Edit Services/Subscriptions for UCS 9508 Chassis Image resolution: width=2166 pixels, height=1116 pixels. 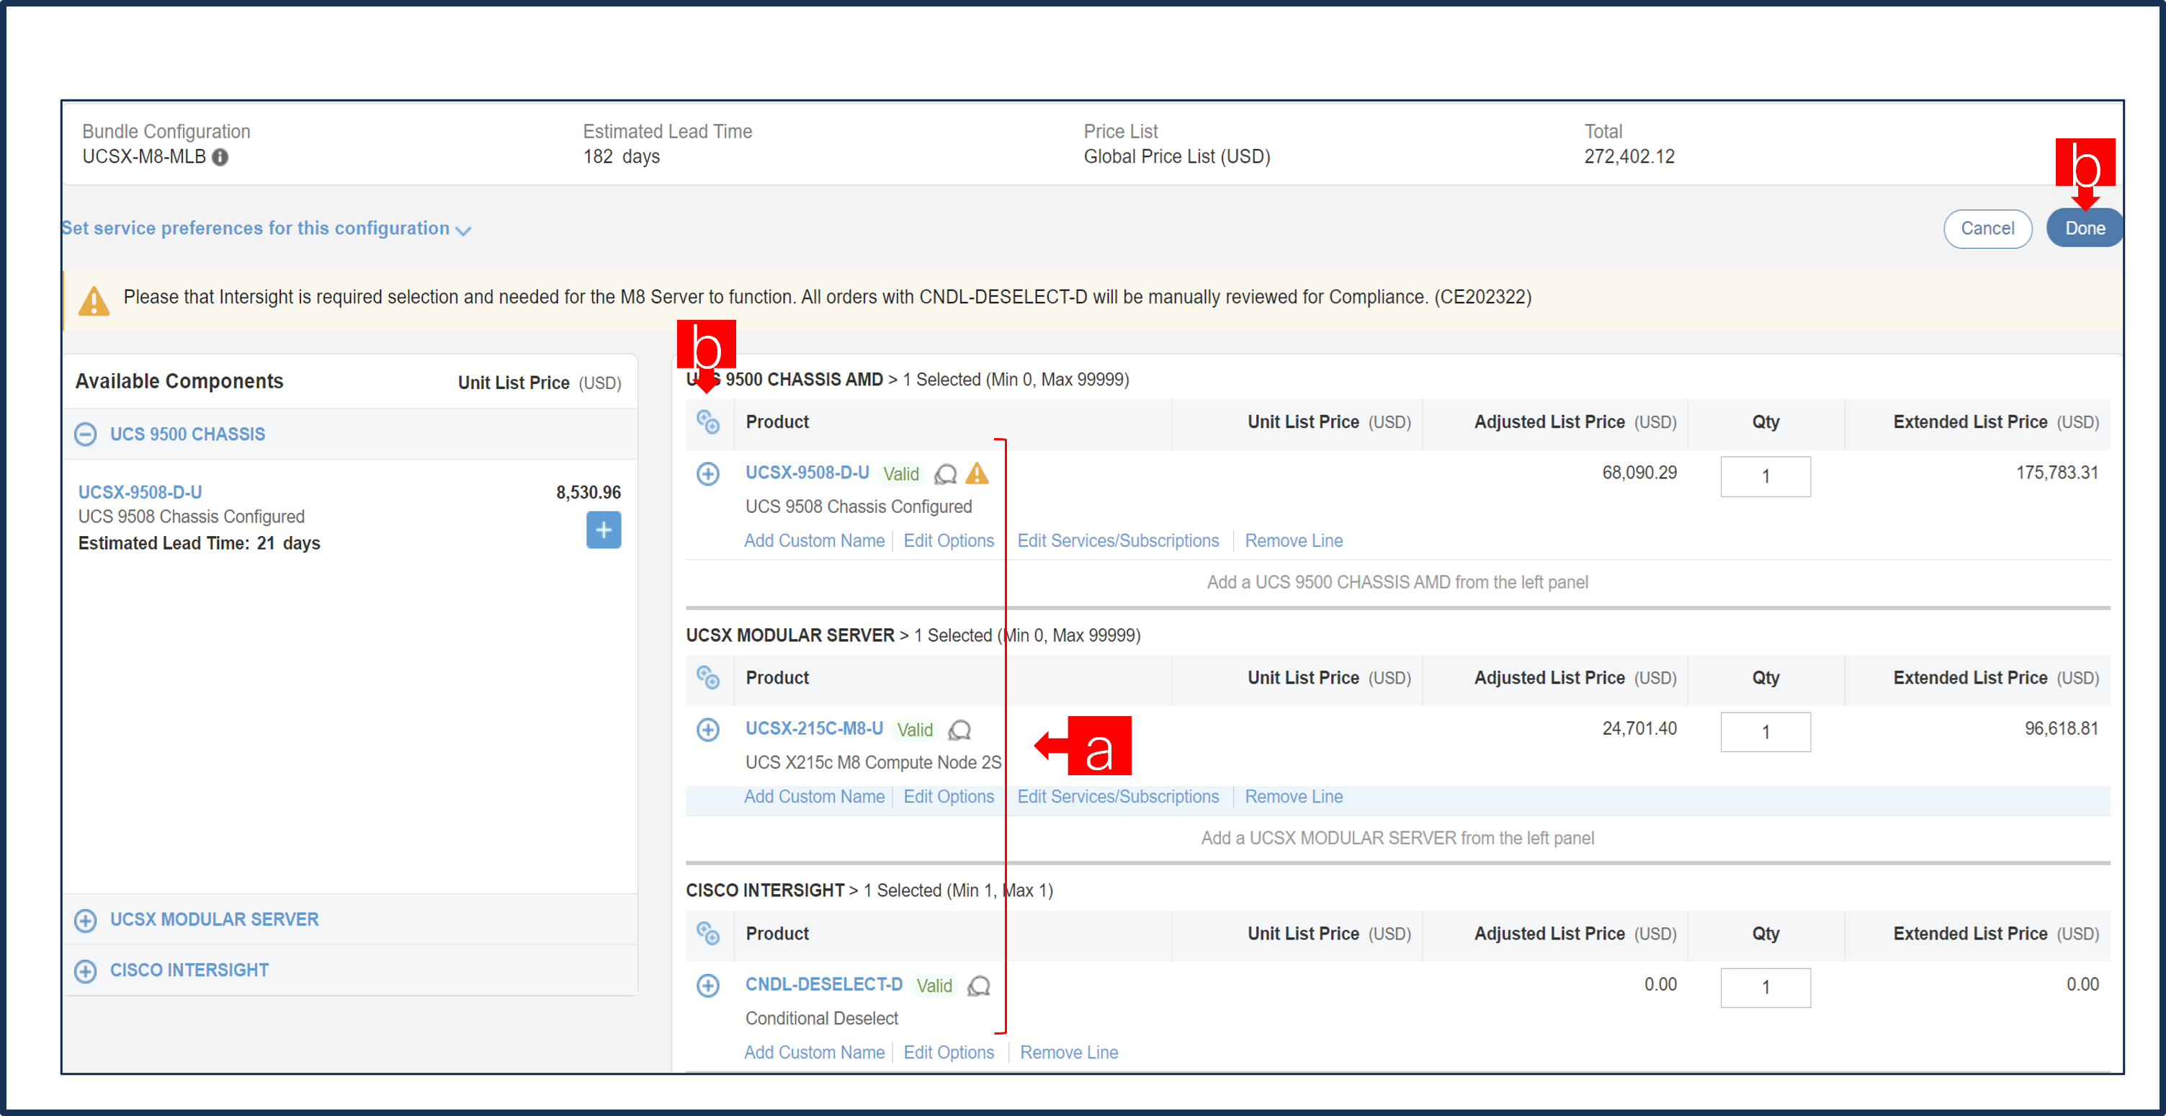tap(1117, 541)
